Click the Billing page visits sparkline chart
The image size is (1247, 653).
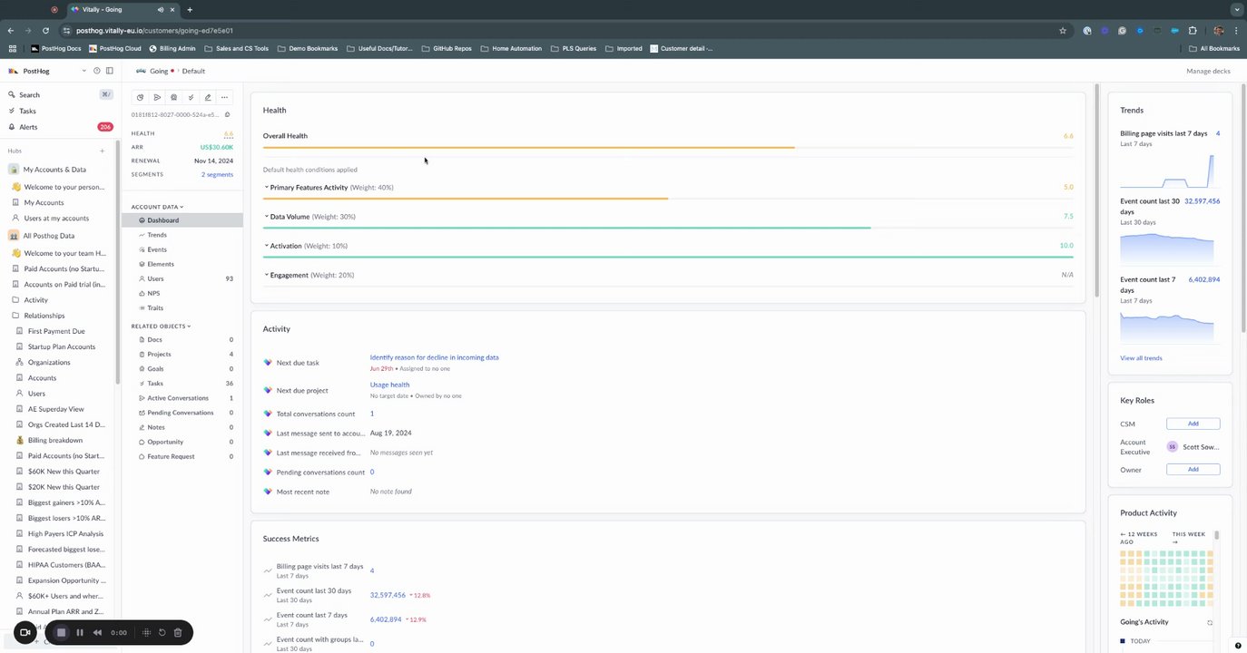pos(1166,171)
